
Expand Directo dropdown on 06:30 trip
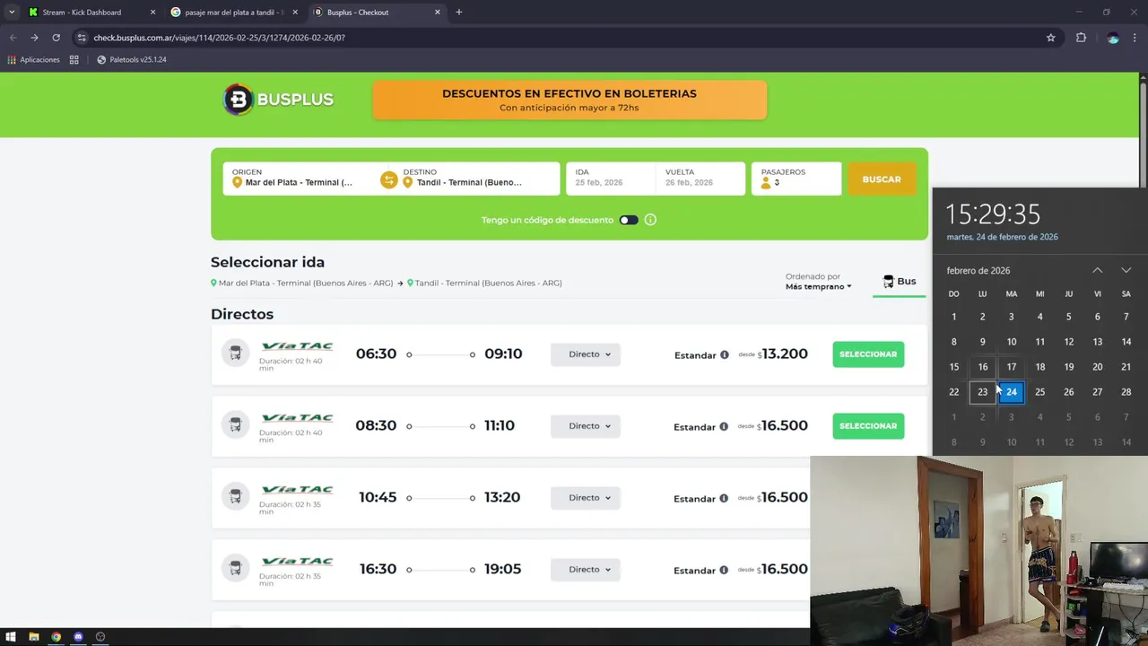pos(586,354)
